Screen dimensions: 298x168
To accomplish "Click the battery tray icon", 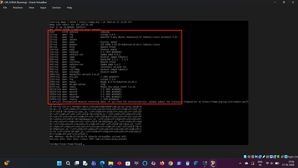I will 277,163.
